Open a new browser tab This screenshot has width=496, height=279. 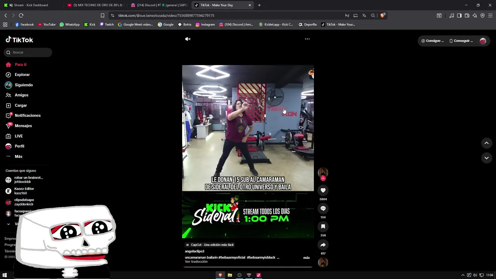point(259,5)
